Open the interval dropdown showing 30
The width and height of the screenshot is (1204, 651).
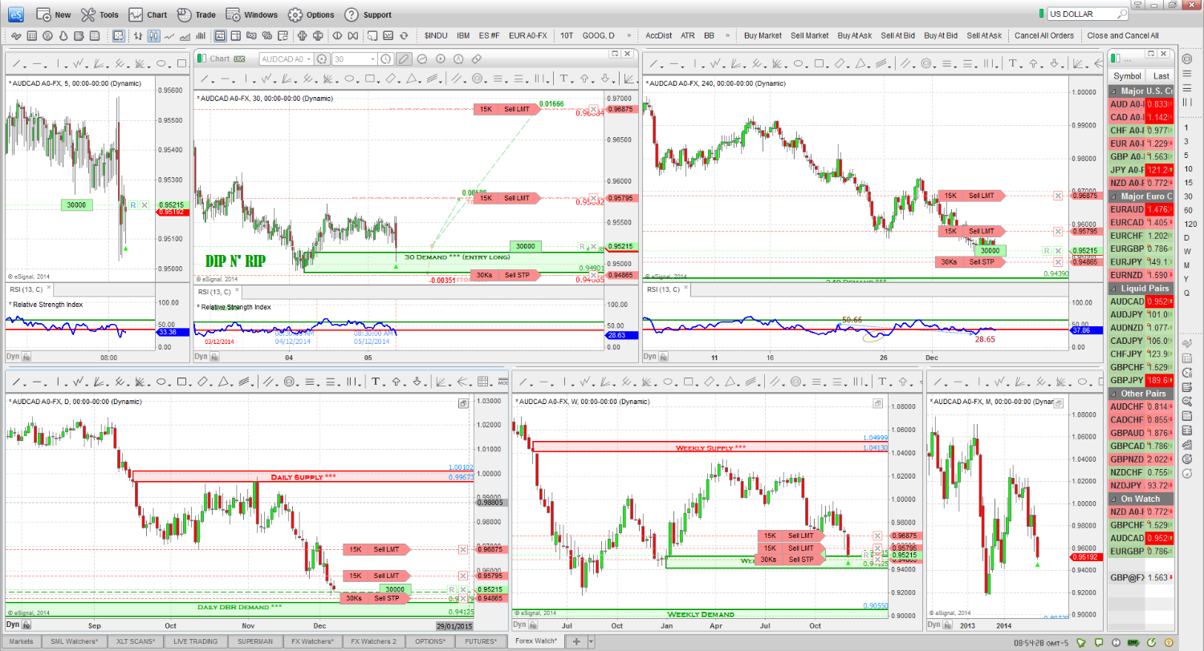372,59
